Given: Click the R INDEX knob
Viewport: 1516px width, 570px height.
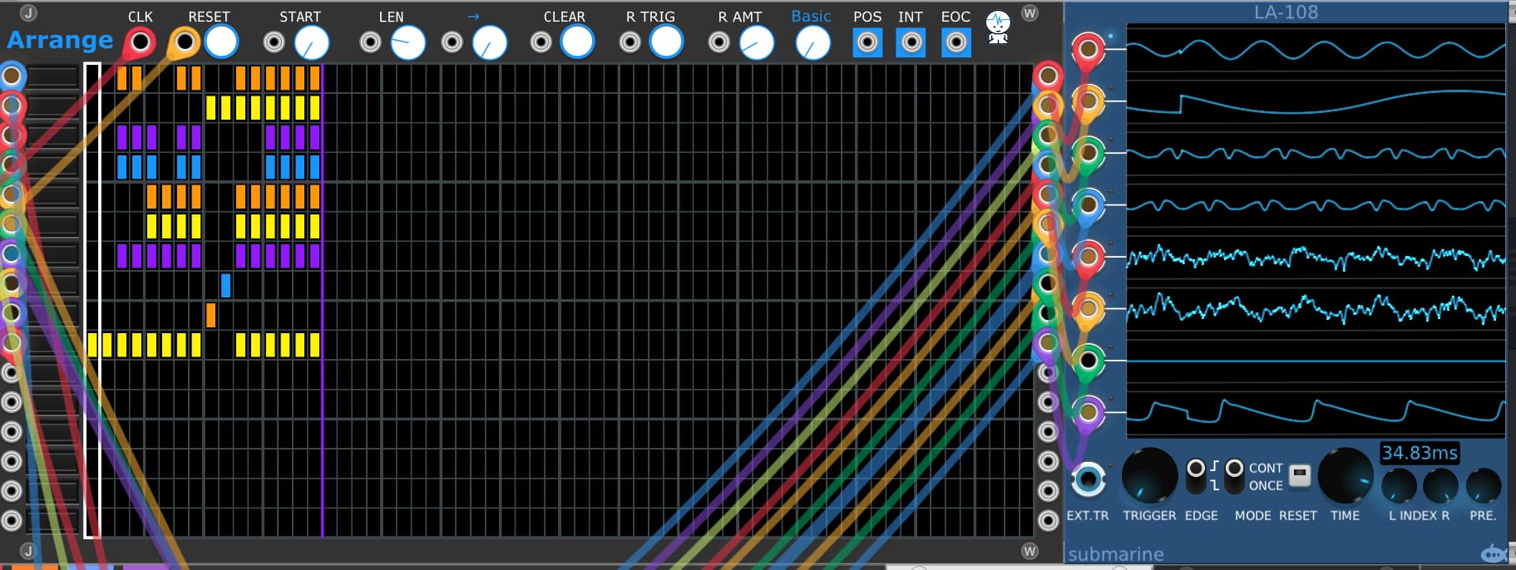Looking at the screenshot, I should pos(1440,486).
